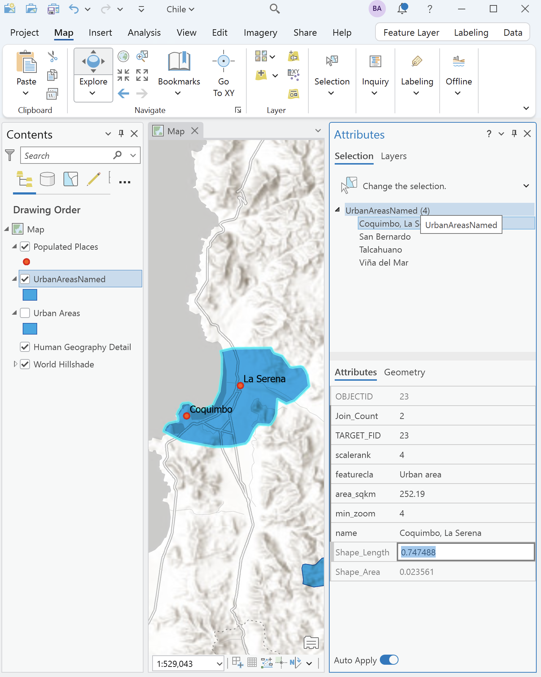The width and height of the screenshot is (541, 677).
Task: Collapse the ribbon chevron
Action: [526, 108]
